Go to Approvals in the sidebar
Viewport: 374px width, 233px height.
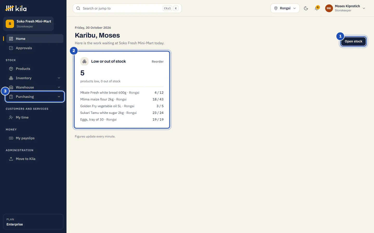pyautogui.click(x=35, y=48)
